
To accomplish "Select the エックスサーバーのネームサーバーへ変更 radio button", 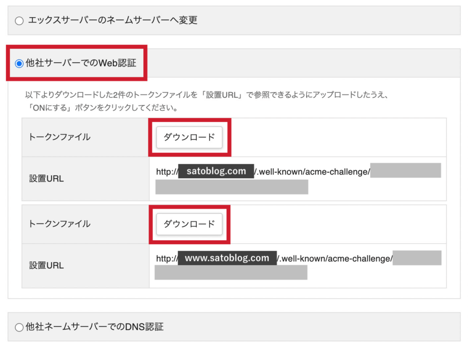I will [19, 21].
